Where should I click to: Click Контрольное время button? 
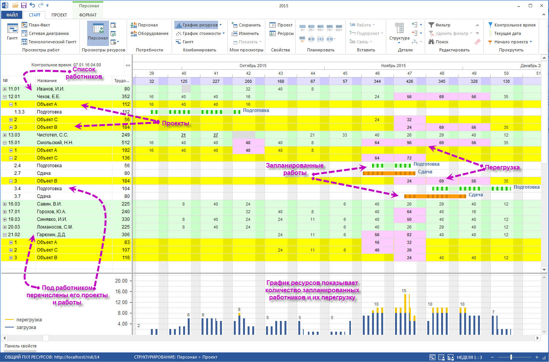pos(512,25)
